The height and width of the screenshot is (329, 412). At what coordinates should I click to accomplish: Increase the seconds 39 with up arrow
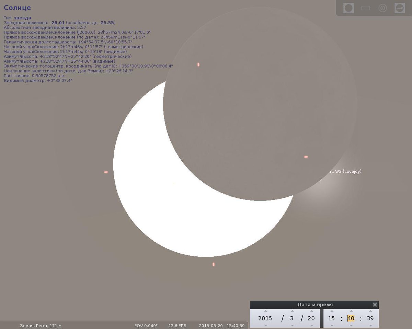point(370,311)
